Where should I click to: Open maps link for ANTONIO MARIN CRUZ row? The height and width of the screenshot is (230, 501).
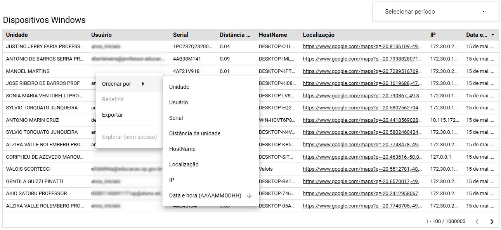[362, 120]
